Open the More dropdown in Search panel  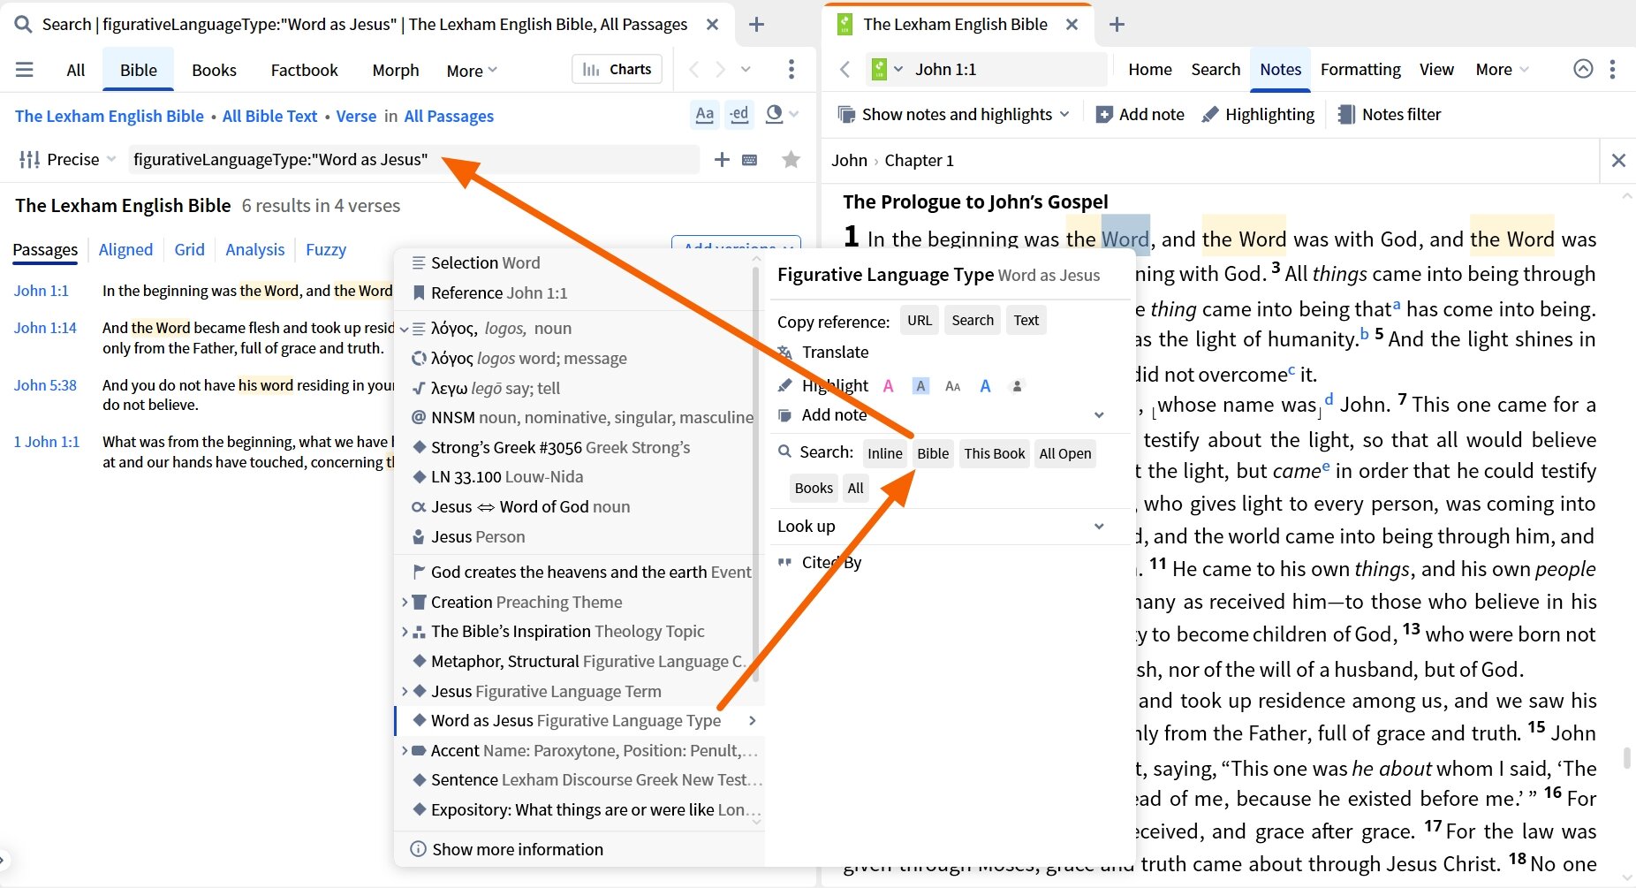click(472, 71)
